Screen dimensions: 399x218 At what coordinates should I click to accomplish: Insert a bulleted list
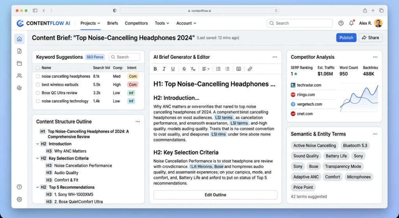point(218,69)
